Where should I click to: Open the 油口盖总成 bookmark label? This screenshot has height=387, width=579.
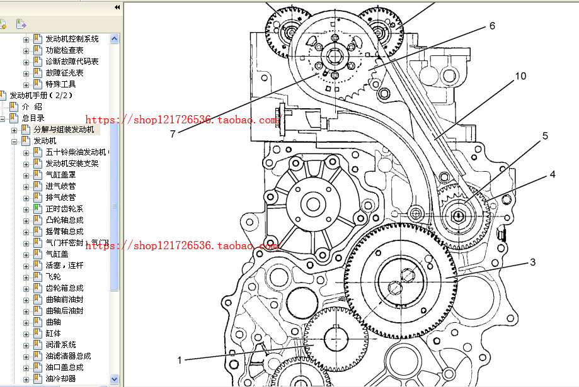click(64, 367)
